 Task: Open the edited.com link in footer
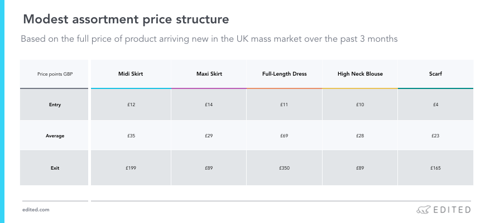tap(36, 210)
